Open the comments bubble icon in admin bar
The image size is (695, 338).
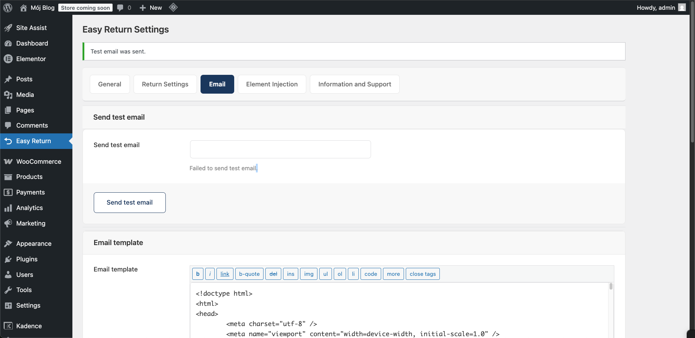coord(120,8)
